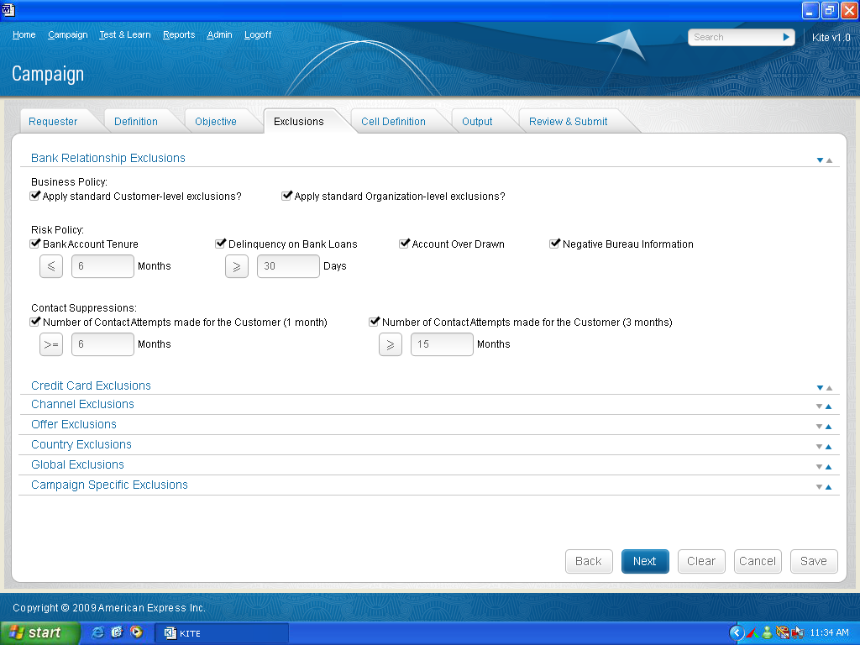Screen dimensions: 860x645
Task: Click into the Search box
Action: click(x=733, y=37)
